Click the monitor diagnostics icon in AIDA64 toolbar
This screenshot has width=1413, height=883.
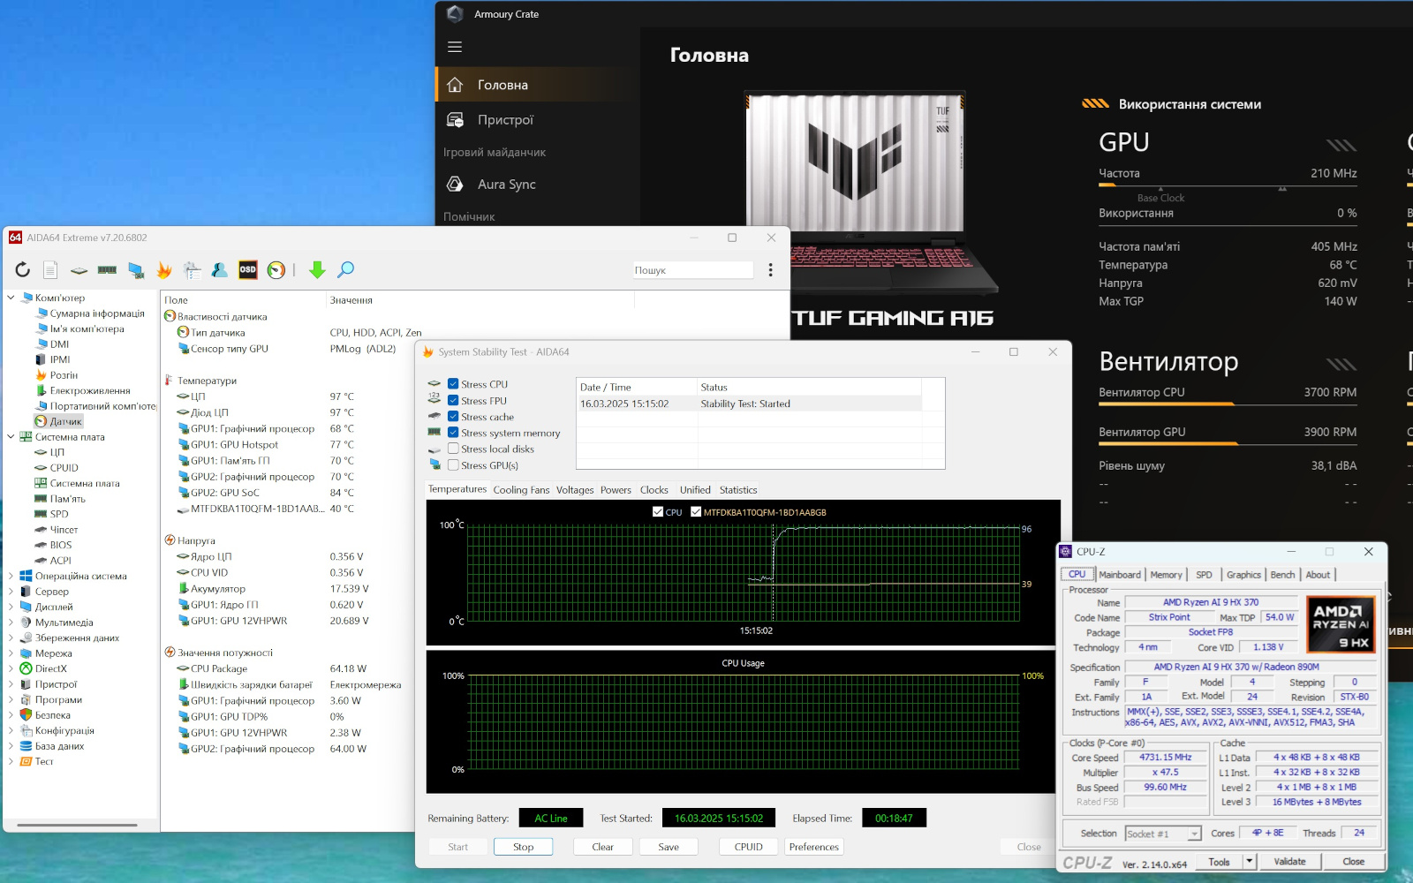click(135, 270)
